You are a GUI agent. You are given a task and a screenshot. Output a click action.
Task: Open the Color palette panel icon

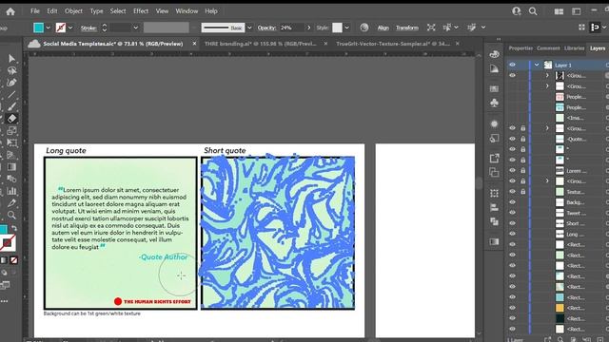(x=494, y=54)
